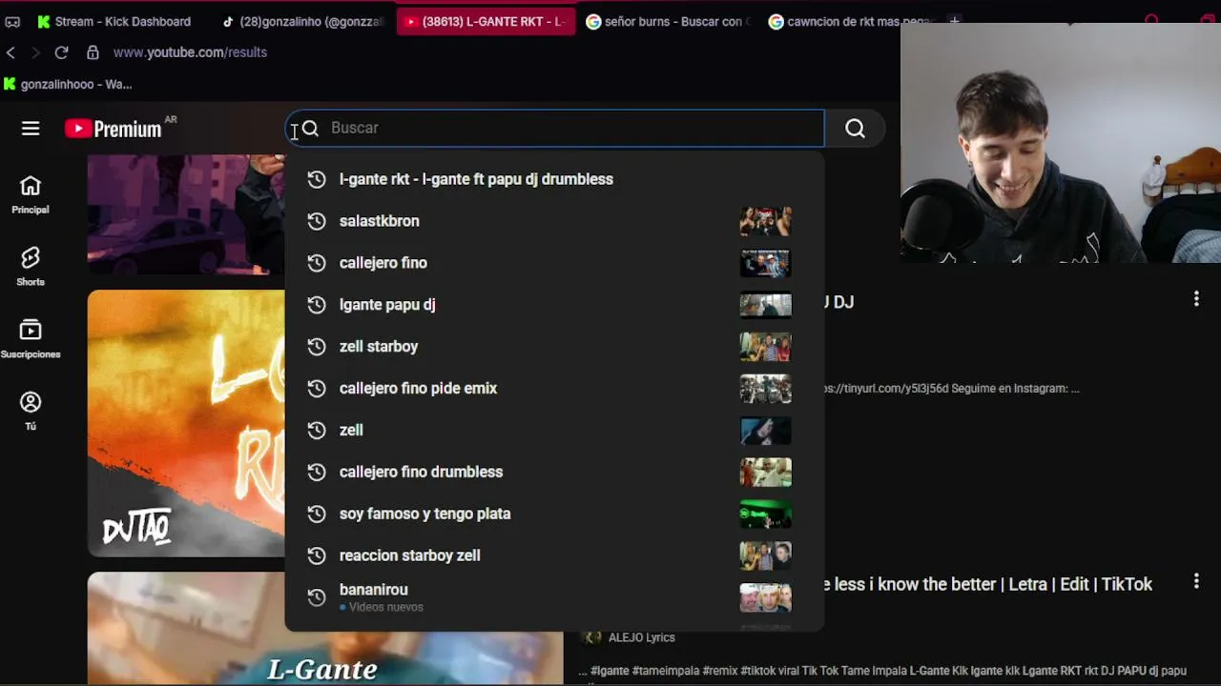Open options menu for TikTok Letra video
1221x686 pixels.
pyautogui.click(x=1196, y=581)
